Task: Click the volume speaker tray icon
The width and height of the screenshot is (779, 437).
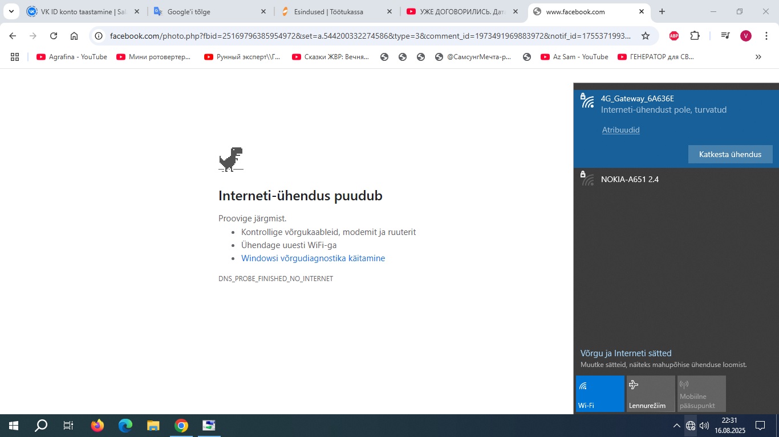Action: click(x=704, y=426)
